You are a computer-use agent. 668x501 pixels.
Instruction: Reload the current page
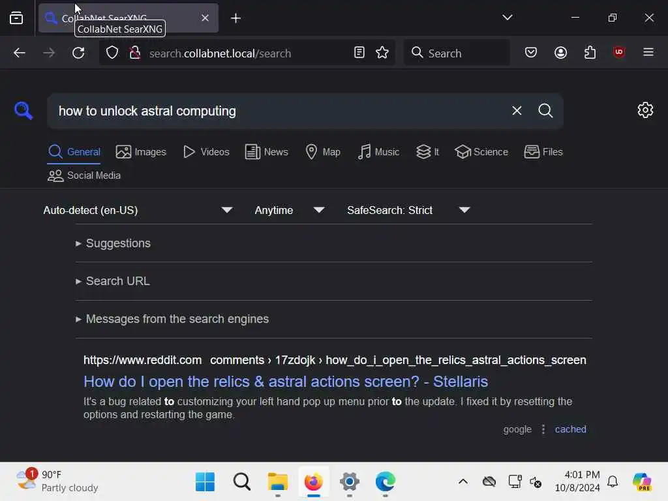[x=78, y=53]
